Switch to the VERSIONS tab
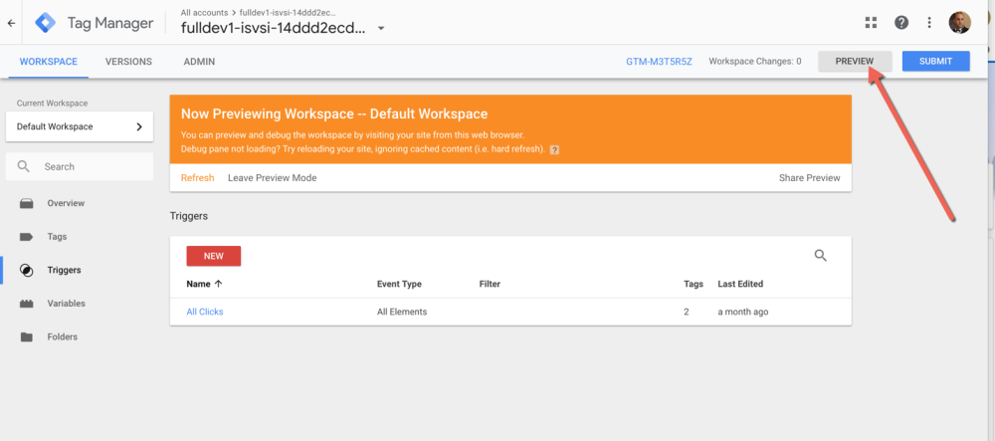 (x=128, y=62)
